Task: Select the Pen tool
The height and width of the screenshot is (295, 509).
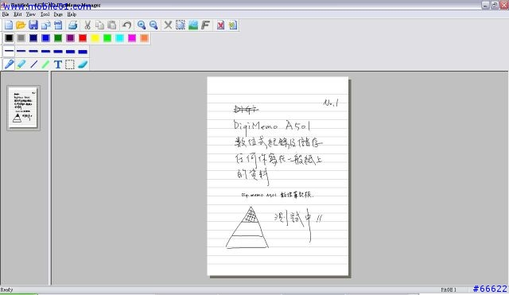Action: coord(9,64)
